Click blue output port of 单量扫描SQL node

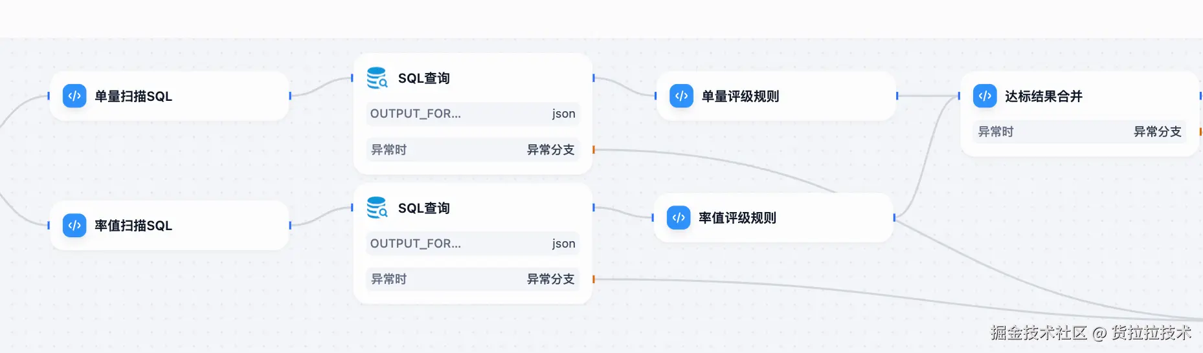point(290,96)
